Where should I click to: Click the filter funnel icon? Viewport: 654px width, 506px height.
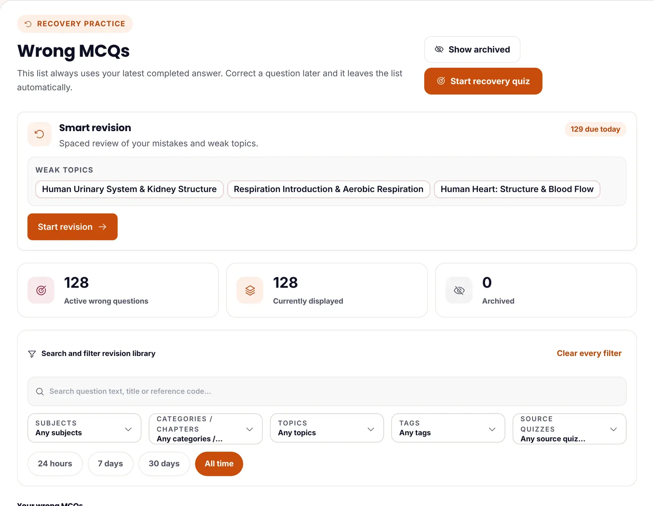(32, 354)
